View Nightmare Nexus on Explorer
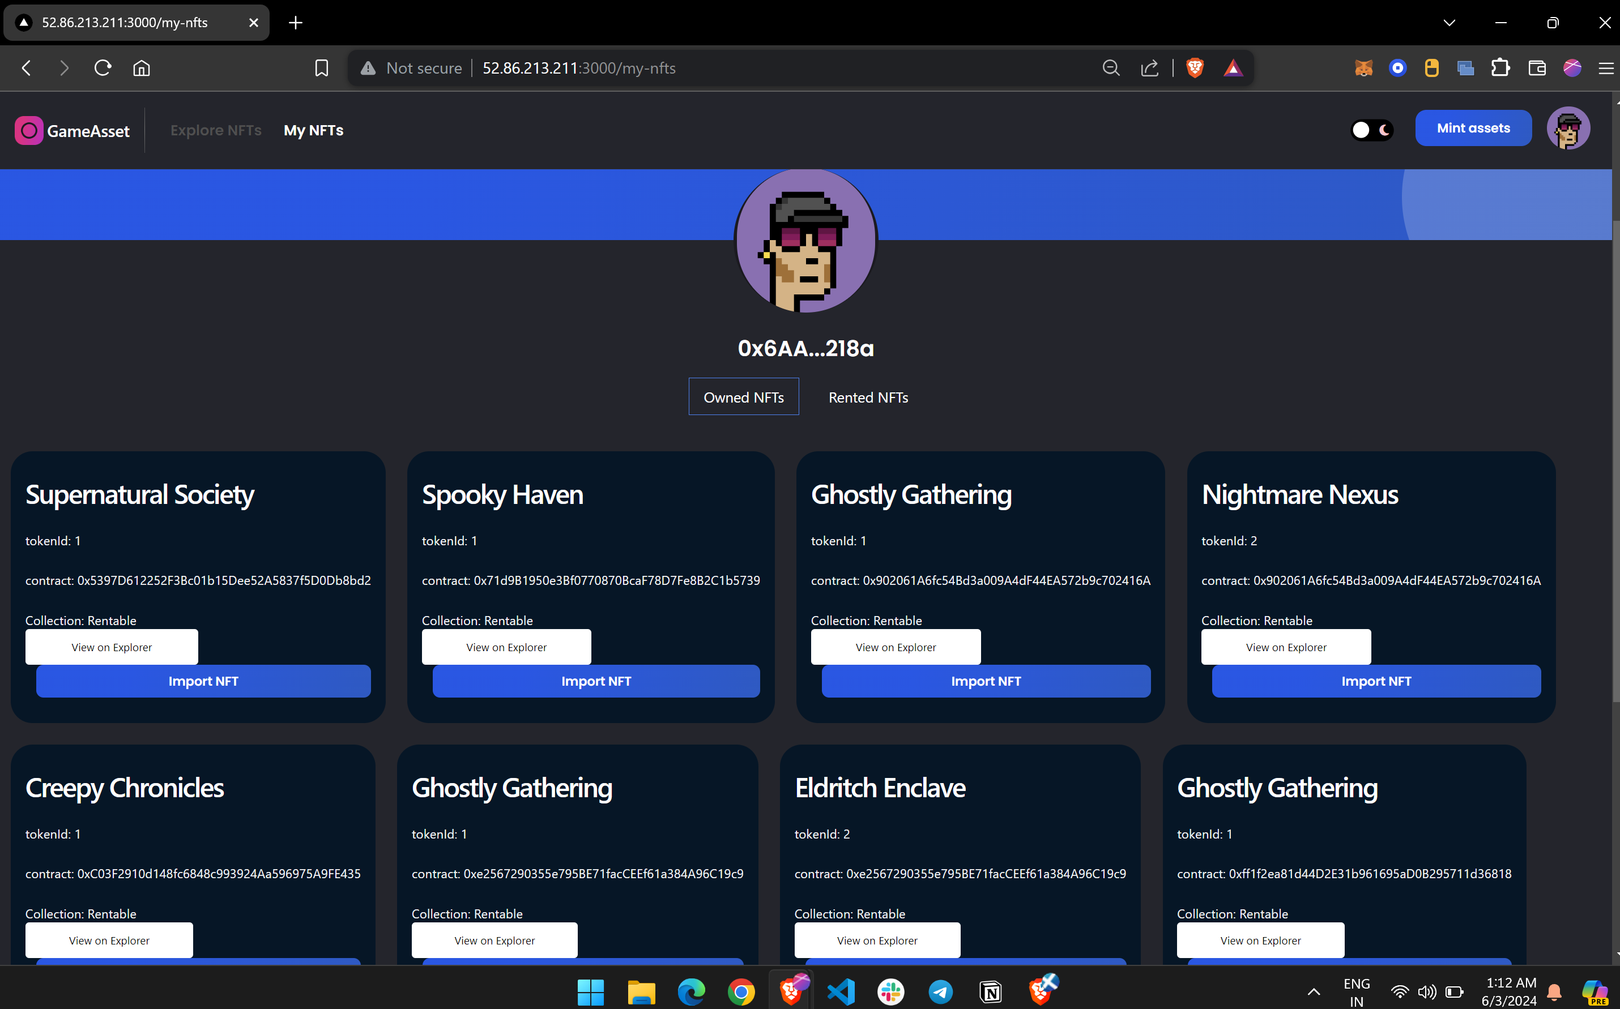Viewport: 1620px width, 1009px height. [1286, 647]
